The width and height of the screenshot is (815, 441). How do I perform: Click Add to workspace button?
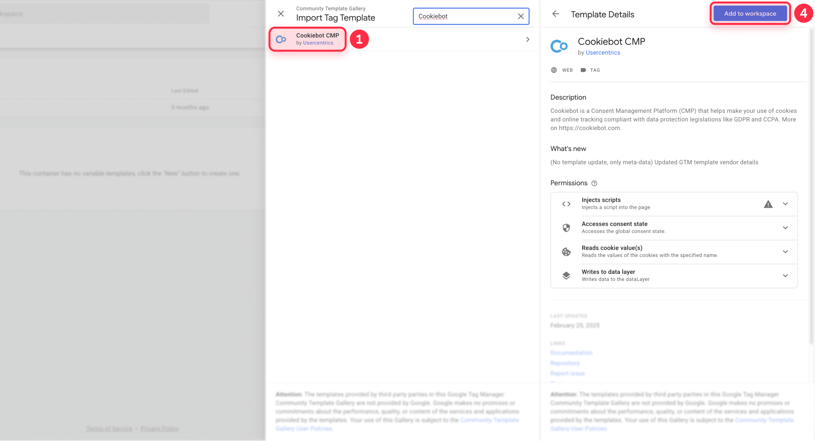(x=750, y=14)
